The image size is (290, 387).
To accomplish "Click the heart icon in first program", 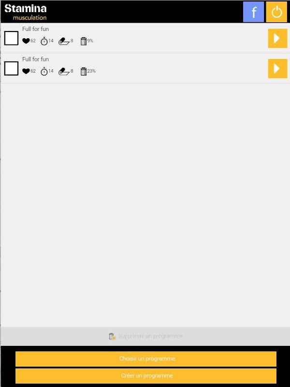I will (x=26, y=41).
